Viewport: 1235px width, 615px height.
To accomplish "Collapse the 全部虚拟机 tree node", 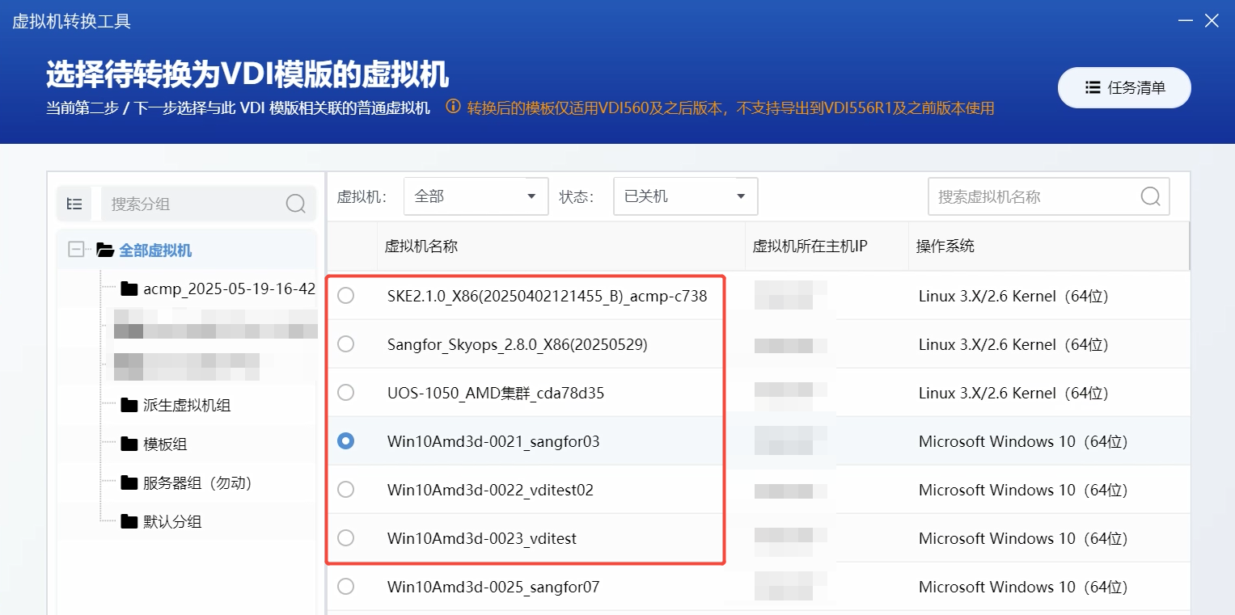I will point(76,250).
